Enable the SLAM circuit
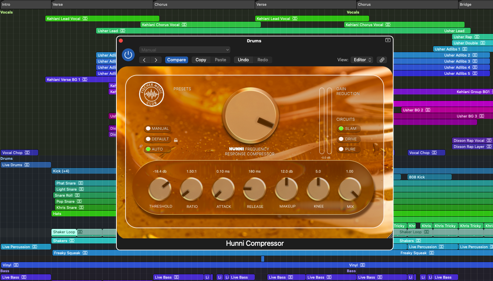This screenshot has width=493, height=281. tap(349, 129)
